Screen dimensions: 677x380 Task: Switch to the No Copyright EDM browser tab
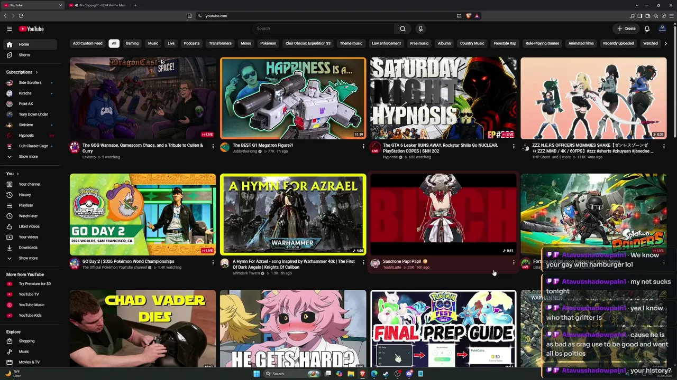click(x=99, y=5)
